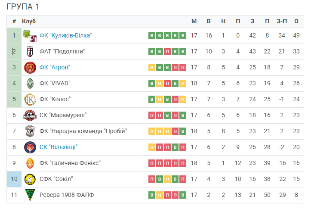
Task: Click the СК "Вільхівці" blue round crest
Action: tap(30, 147)
